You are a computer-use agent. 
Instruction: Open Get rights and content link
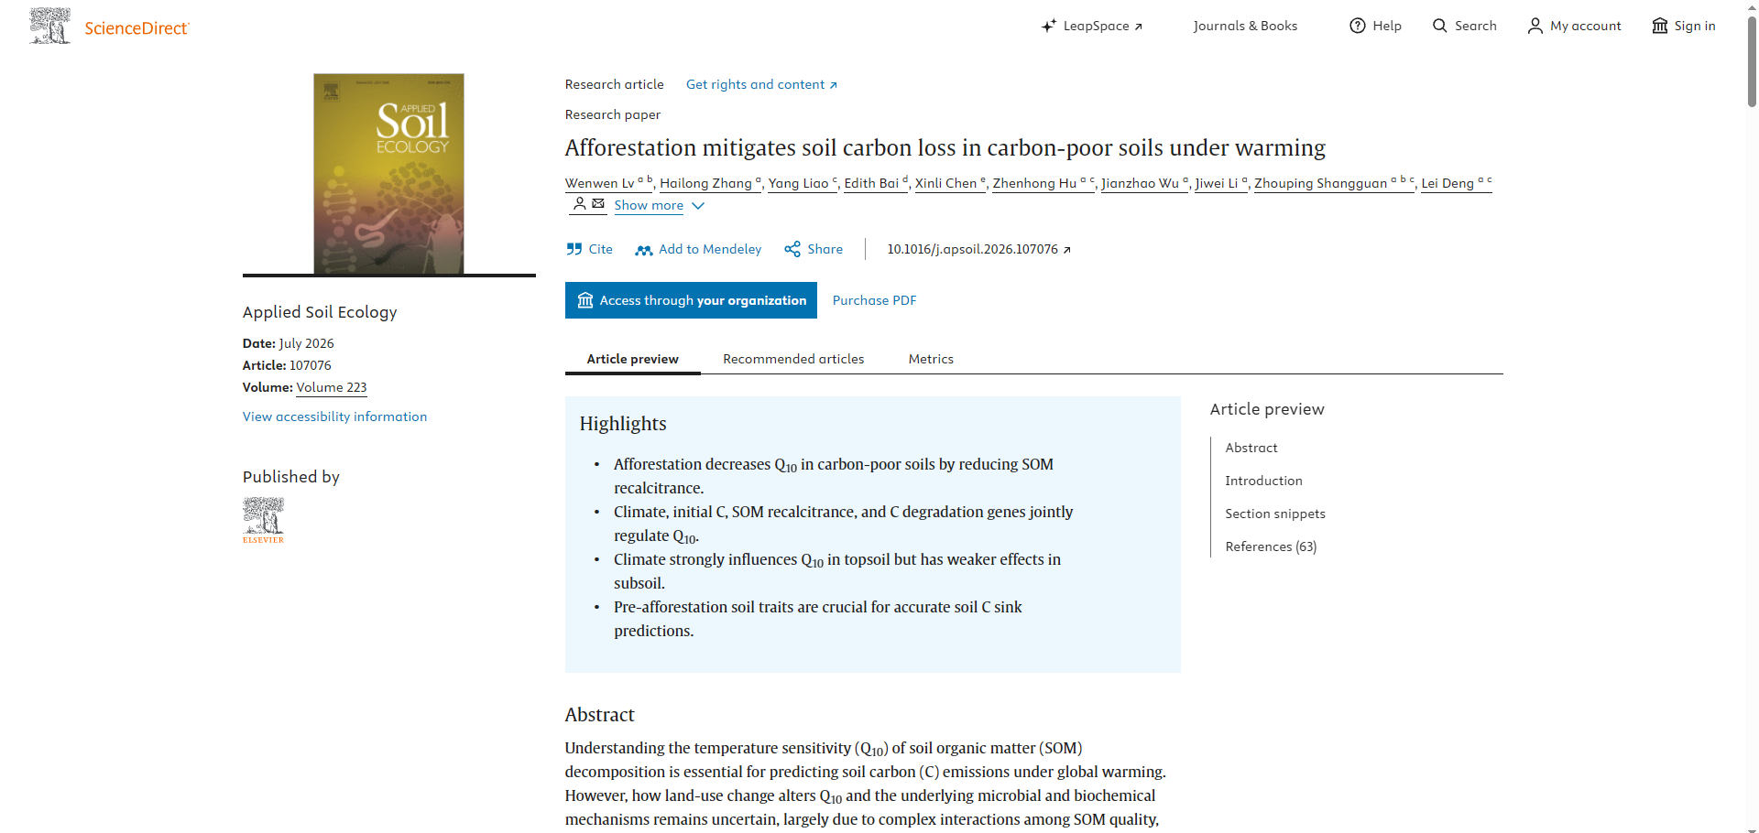(761, 84)
